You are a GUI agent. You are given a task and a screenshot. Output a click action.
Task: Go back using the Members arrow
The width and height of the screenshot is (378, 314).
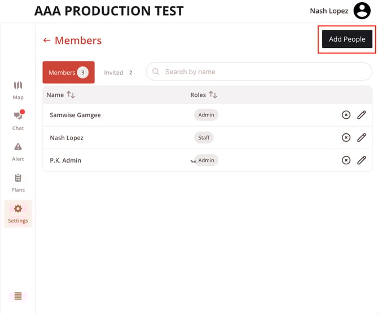click(47, 41)
